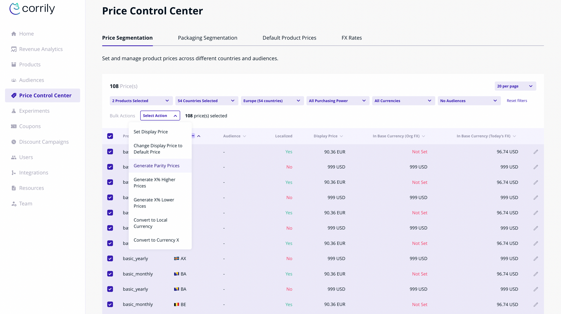Edit first row 90.36 EUR price with pencil

click(x=536, y=152)
